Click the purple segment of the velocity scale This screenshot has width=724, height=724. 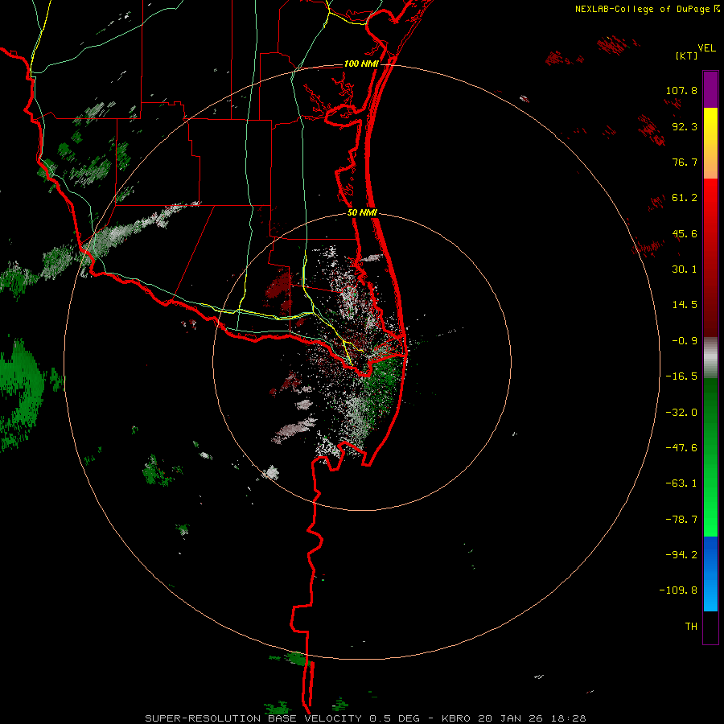710,89
